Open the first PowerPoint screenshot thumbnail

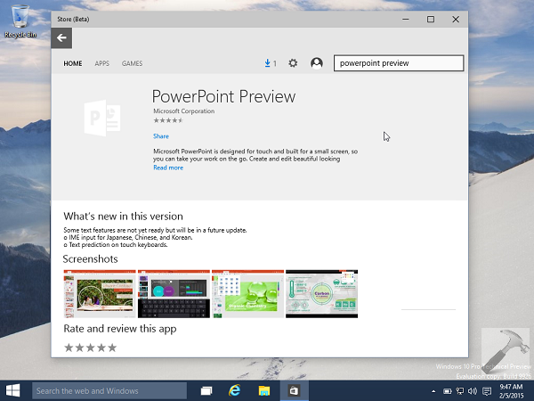pos(99,294)
